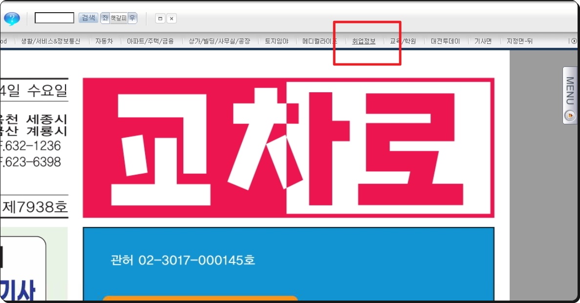
Task: Open the blue question mark help icon
Action: [x=12, y=18]
